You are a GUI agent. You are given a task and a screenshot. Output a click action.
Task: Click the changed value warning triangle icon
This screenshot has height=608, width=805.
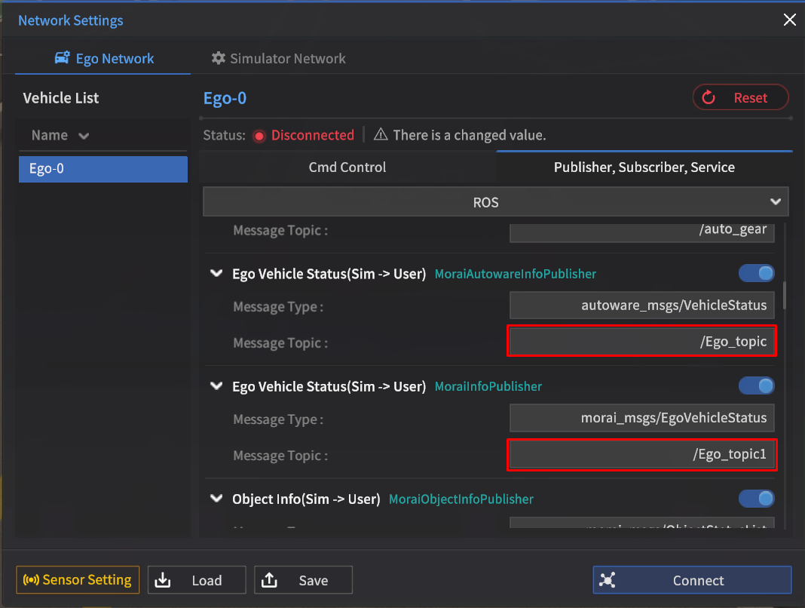click(381, 135)
